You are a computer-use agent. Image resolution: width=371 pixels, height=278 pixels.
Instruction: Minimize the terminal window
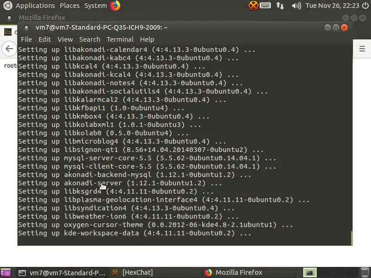pyautogui.click(x=327, y=27)
